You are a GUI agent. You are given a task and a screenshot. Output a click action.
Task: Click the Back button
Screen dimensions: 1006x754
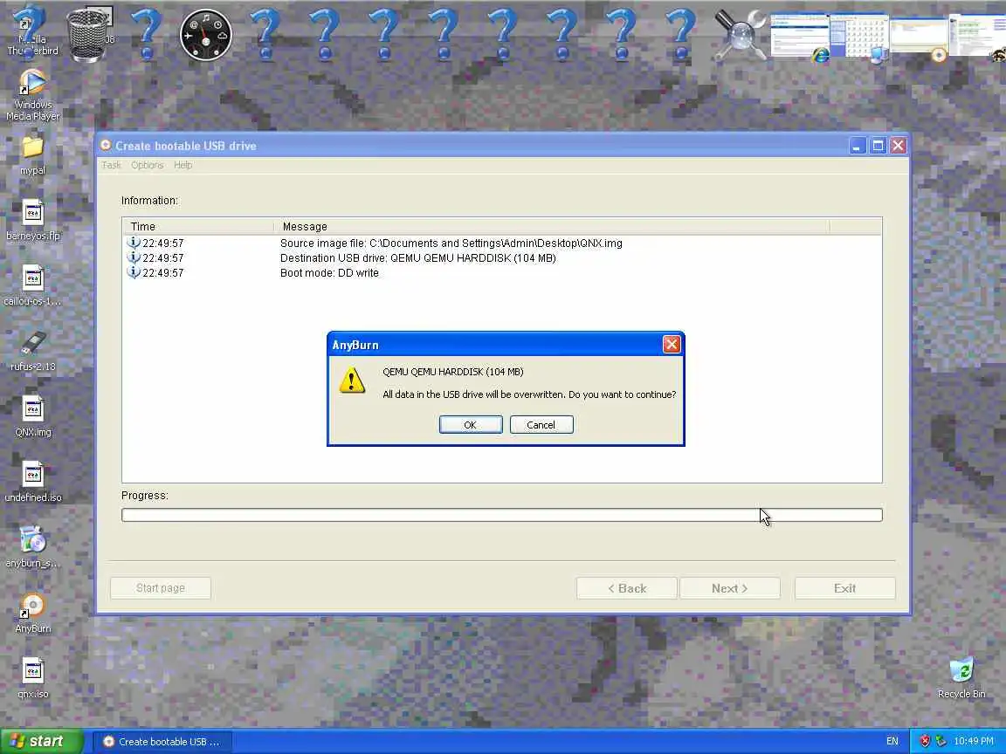point(626,588)
